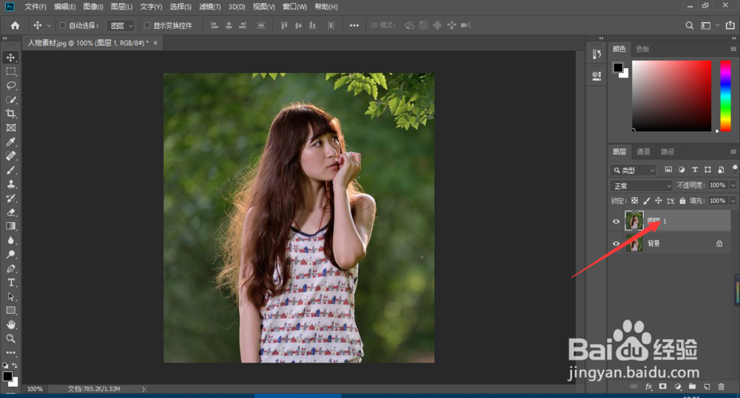
Task: Open the 图像(I) menu
Action: pos(93,7)
